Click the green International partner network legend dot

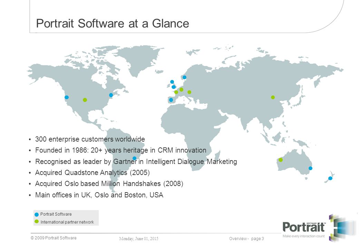(37, 221)
